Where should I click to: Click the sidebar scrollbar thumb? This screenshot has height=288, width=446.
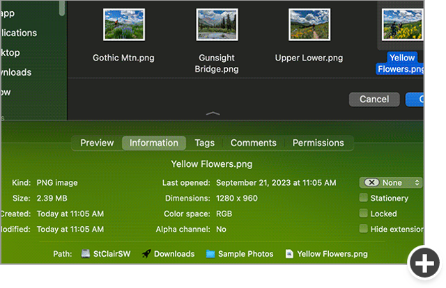pos(62,8)
